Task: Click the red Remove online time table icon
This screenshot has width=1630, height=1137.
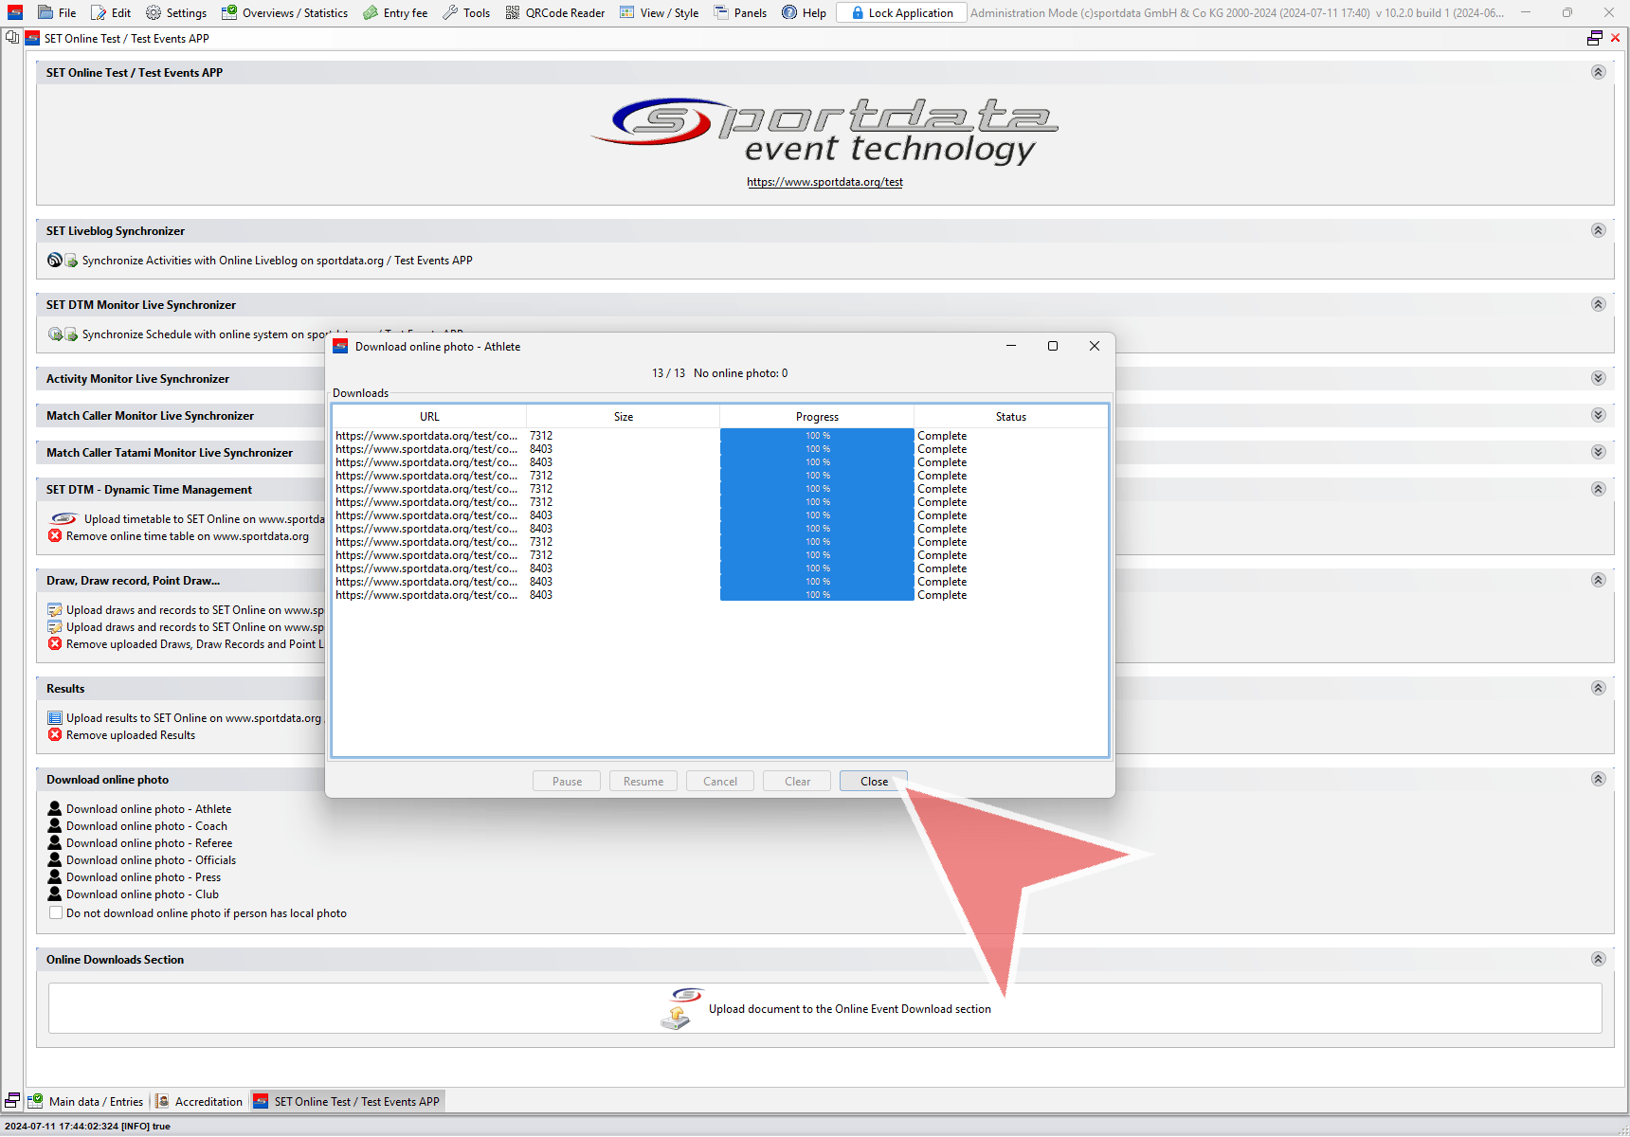Action: click(x=55, y=536)
